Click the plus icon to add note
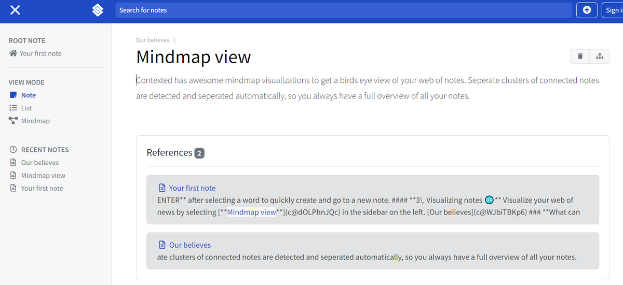Image resolution: width=623 pixels, height=285 pixels. click(x=587, y=10)
